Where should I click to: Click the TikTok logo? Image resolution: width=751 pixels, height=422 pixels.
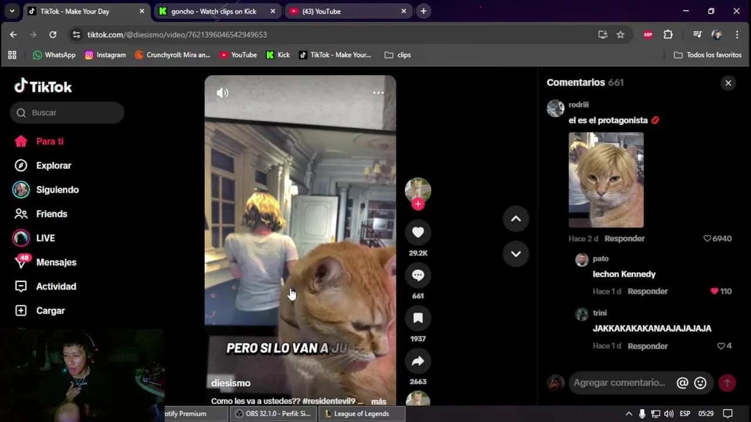pyautogui.click(x=43, y=87)
